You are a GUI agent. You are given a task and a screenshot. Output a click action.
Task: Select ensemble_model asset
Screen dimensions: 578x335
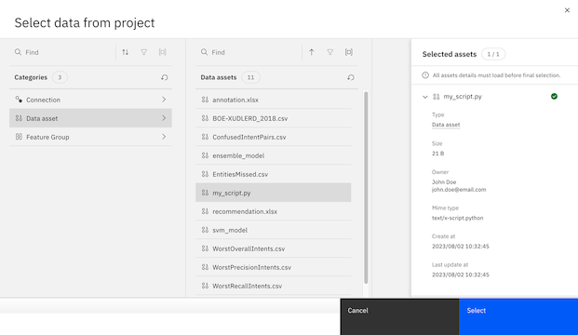click(273, 155)
